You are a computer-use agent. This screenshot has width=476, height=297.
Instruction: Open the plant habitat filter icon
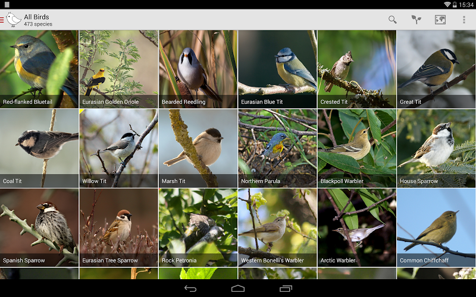[x=416, y=20]
